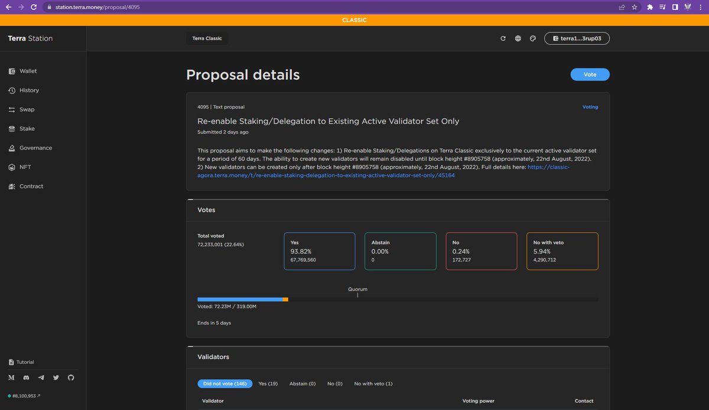Open the Stake section

[22, 129]
